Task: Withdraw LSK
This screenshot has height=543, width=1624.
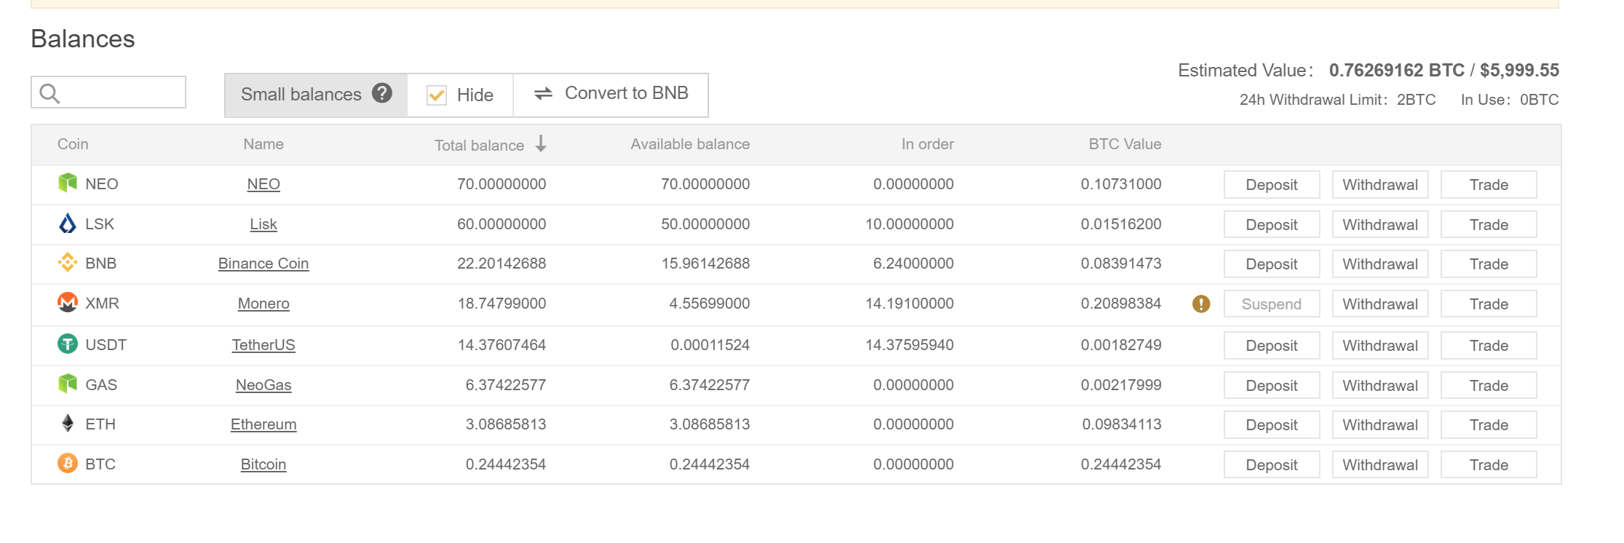Action: pyautogui.click(x=1380, y=225)
